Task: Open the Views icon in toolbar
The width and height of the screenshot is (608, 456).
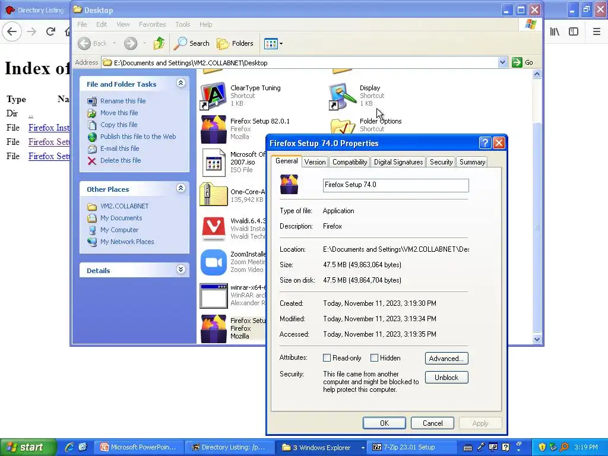Action: click(271, 43)
